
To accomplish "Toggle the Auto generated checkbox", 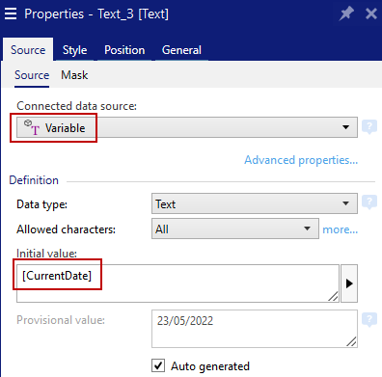I will (x=158, y=365).
